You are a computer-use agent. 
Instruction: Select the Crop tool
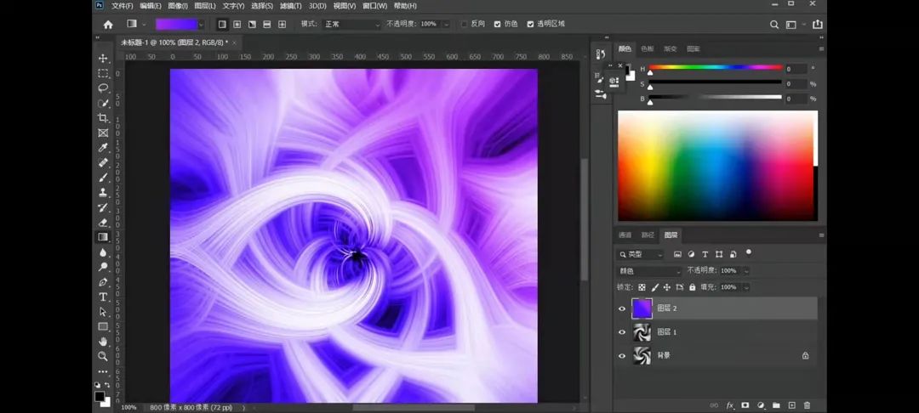103,118
